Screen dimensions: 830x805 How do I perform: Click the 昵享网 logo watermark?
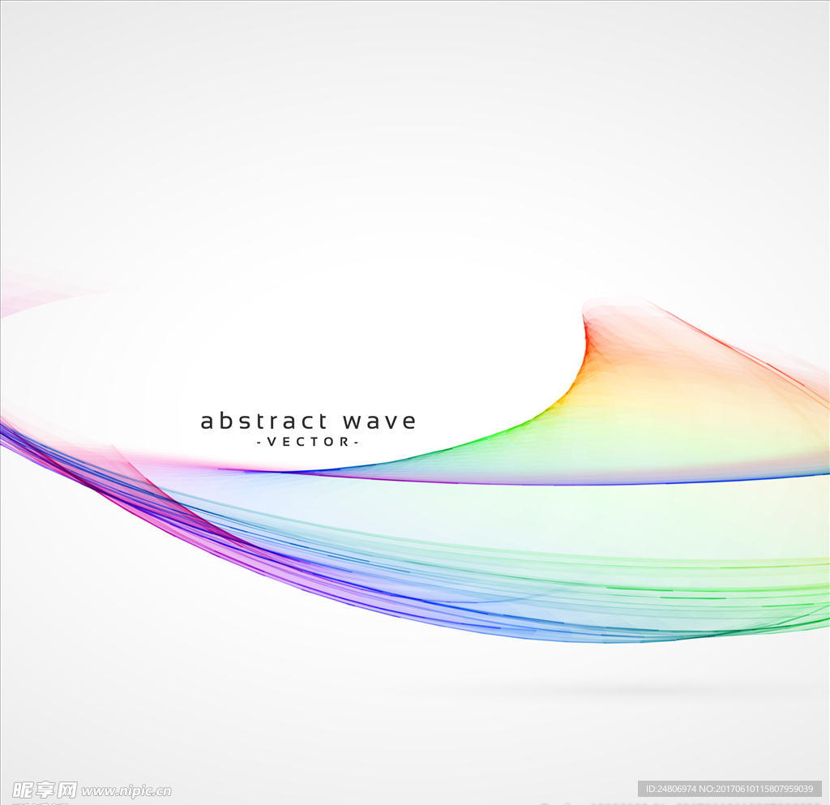click(x=45, y=790)
